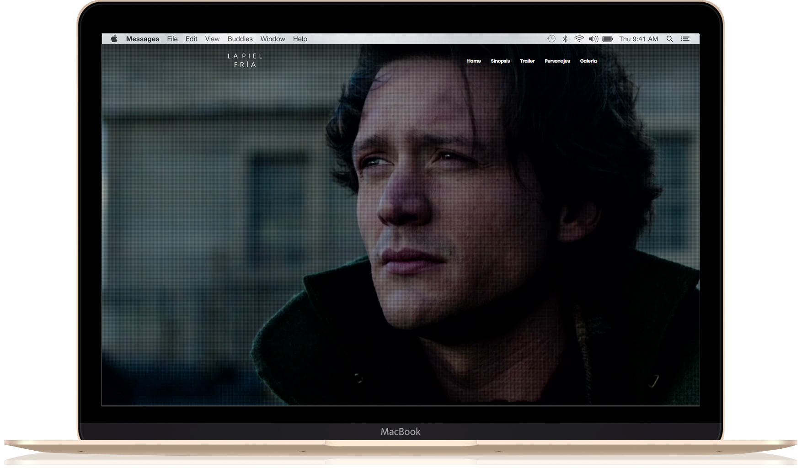Open Notification Center list icon

(685, 39)
